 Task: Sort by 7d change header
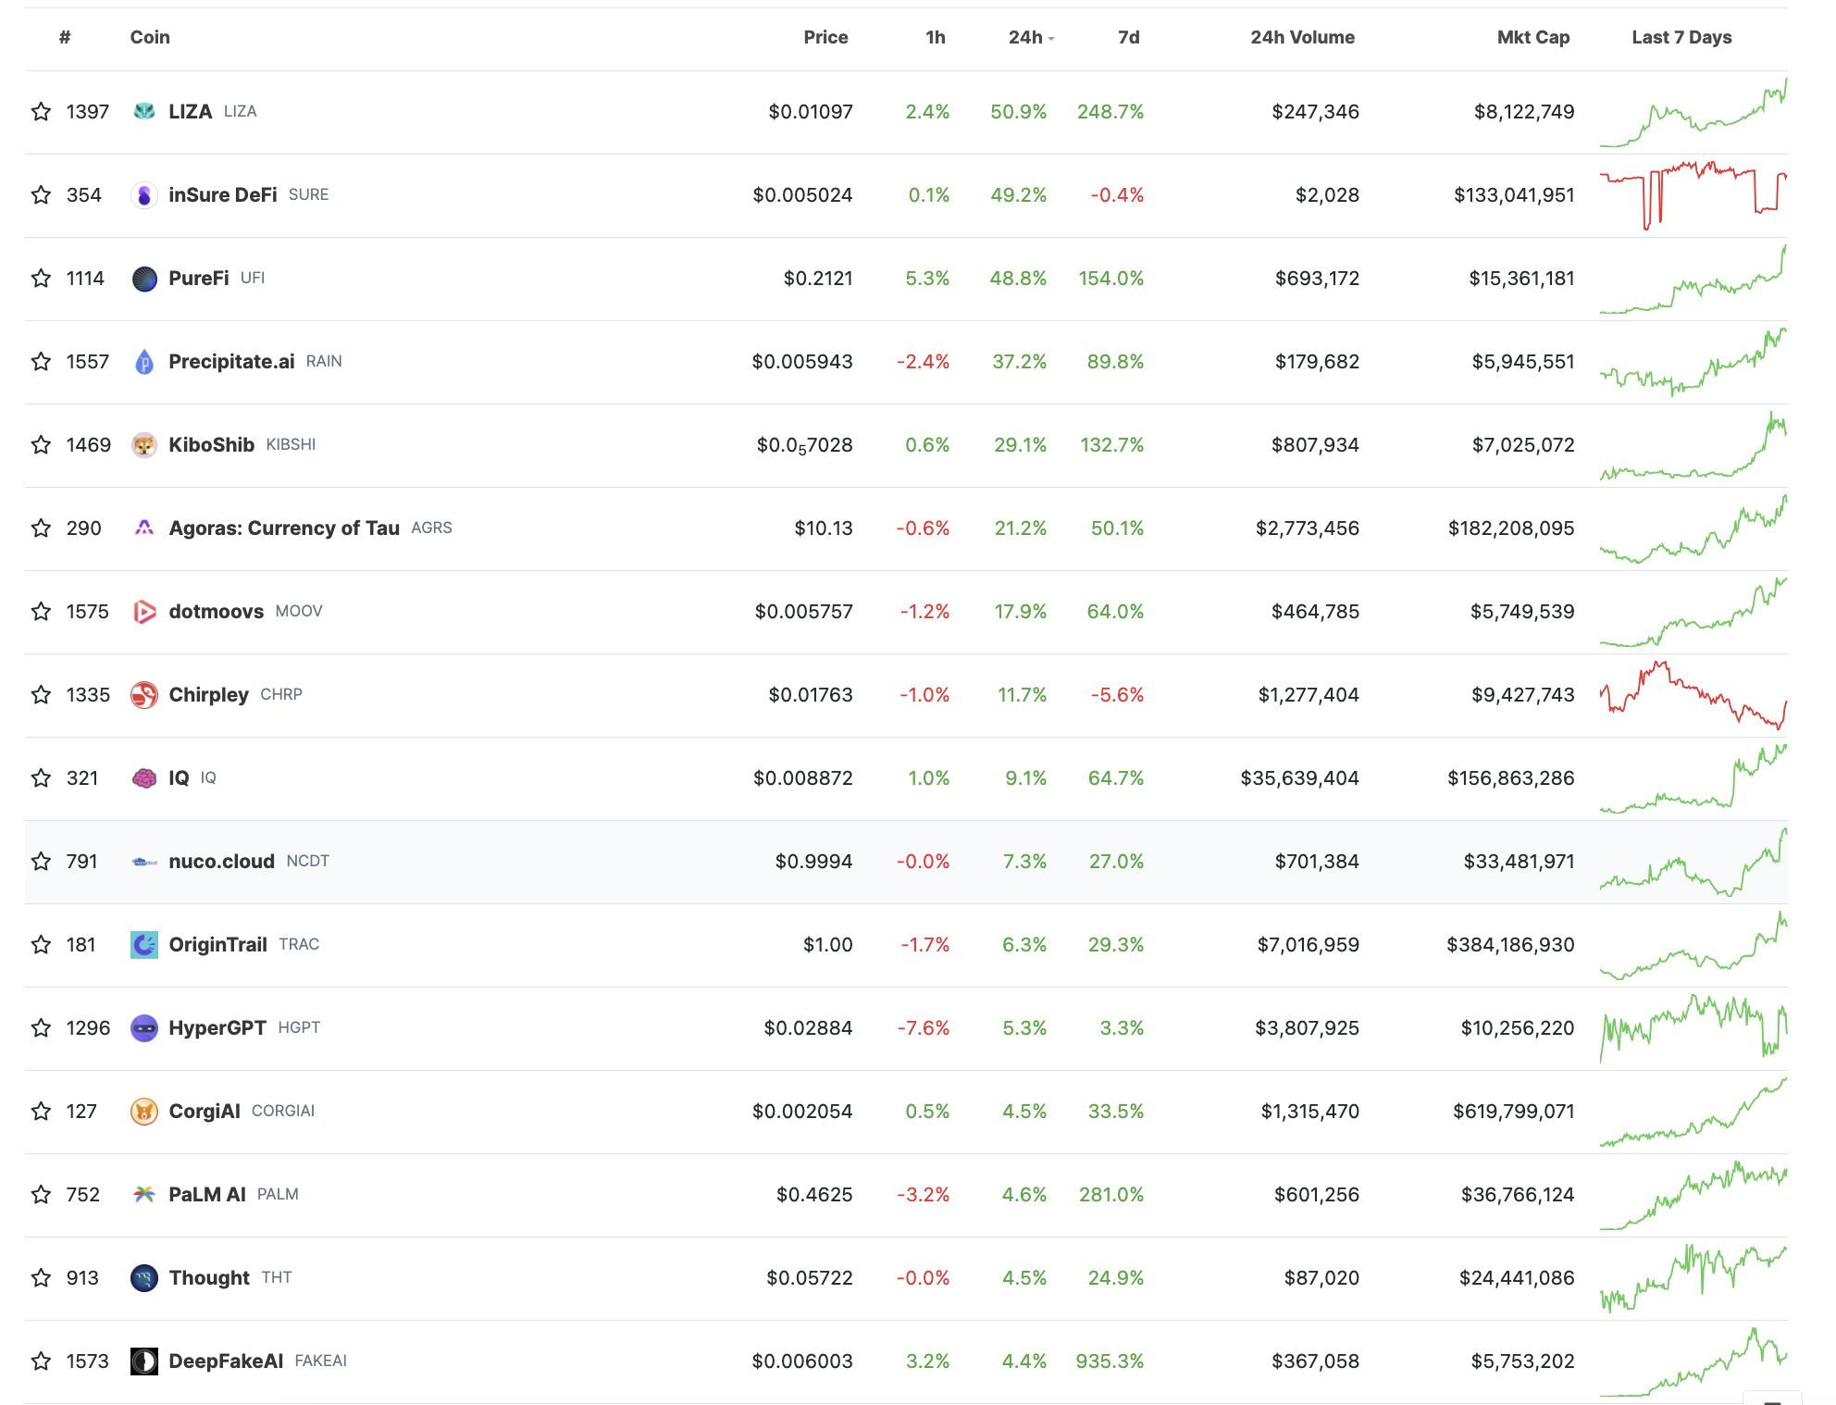tap(1129, 38)
